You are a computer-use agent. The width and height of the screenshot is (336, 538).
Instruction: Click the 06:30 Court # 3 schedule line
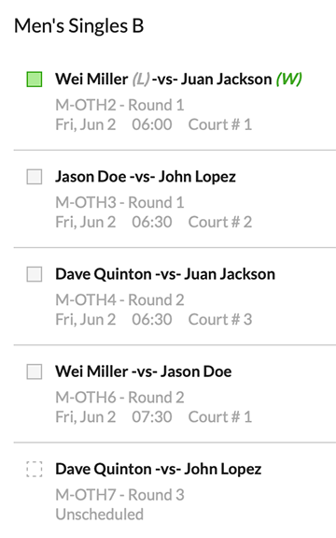pyautogui.click(x=154, y=320)
